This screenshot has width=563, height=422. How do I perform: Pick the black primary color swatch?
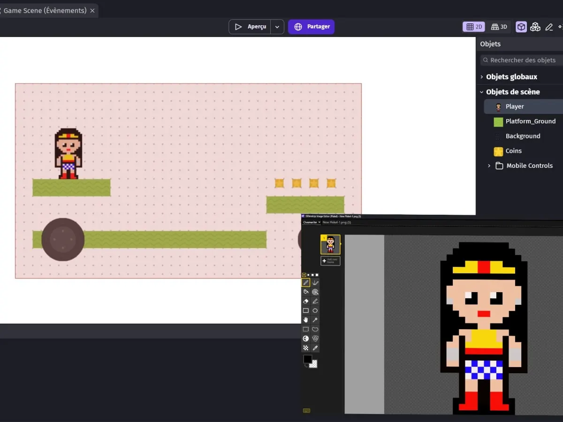pyautogui.click(x=307, y=359)
